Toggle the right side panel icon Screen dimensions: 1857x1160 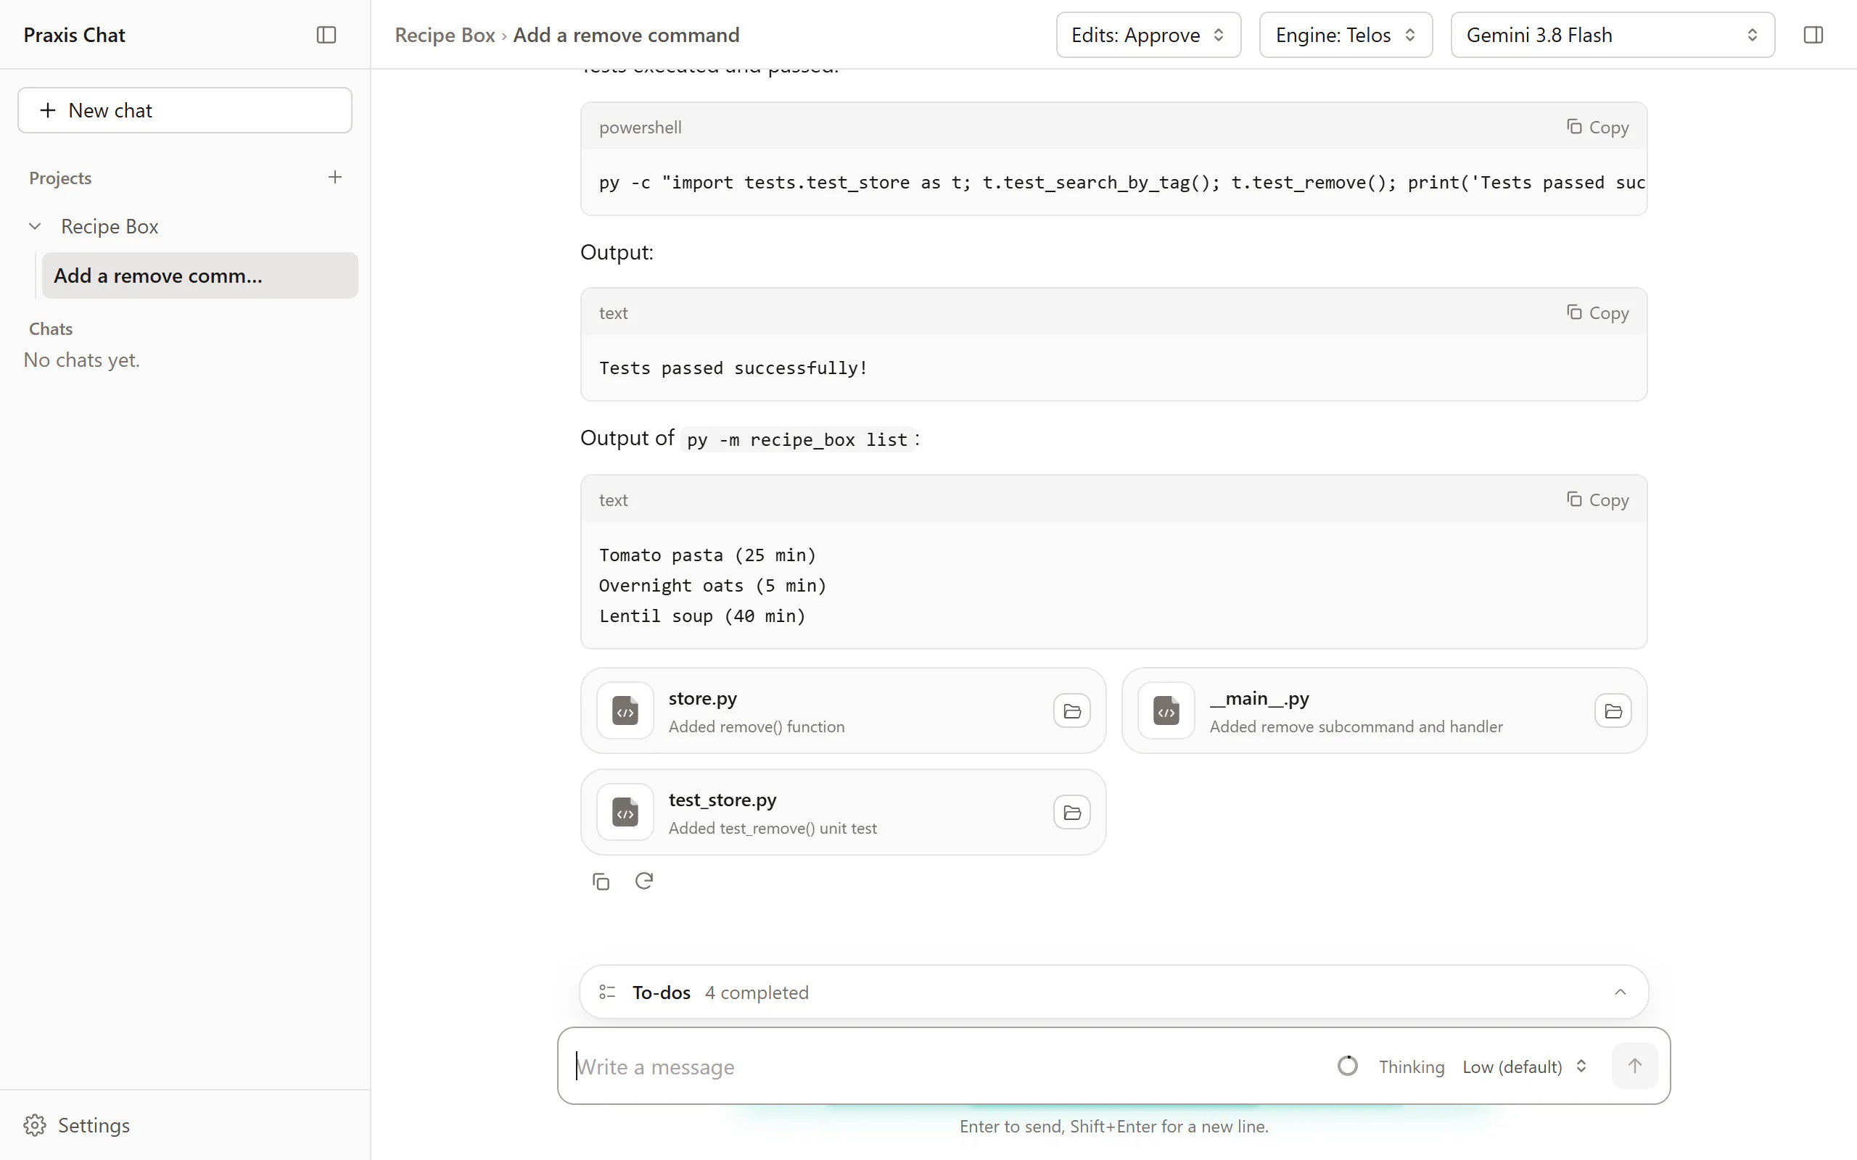[1813, 36]
